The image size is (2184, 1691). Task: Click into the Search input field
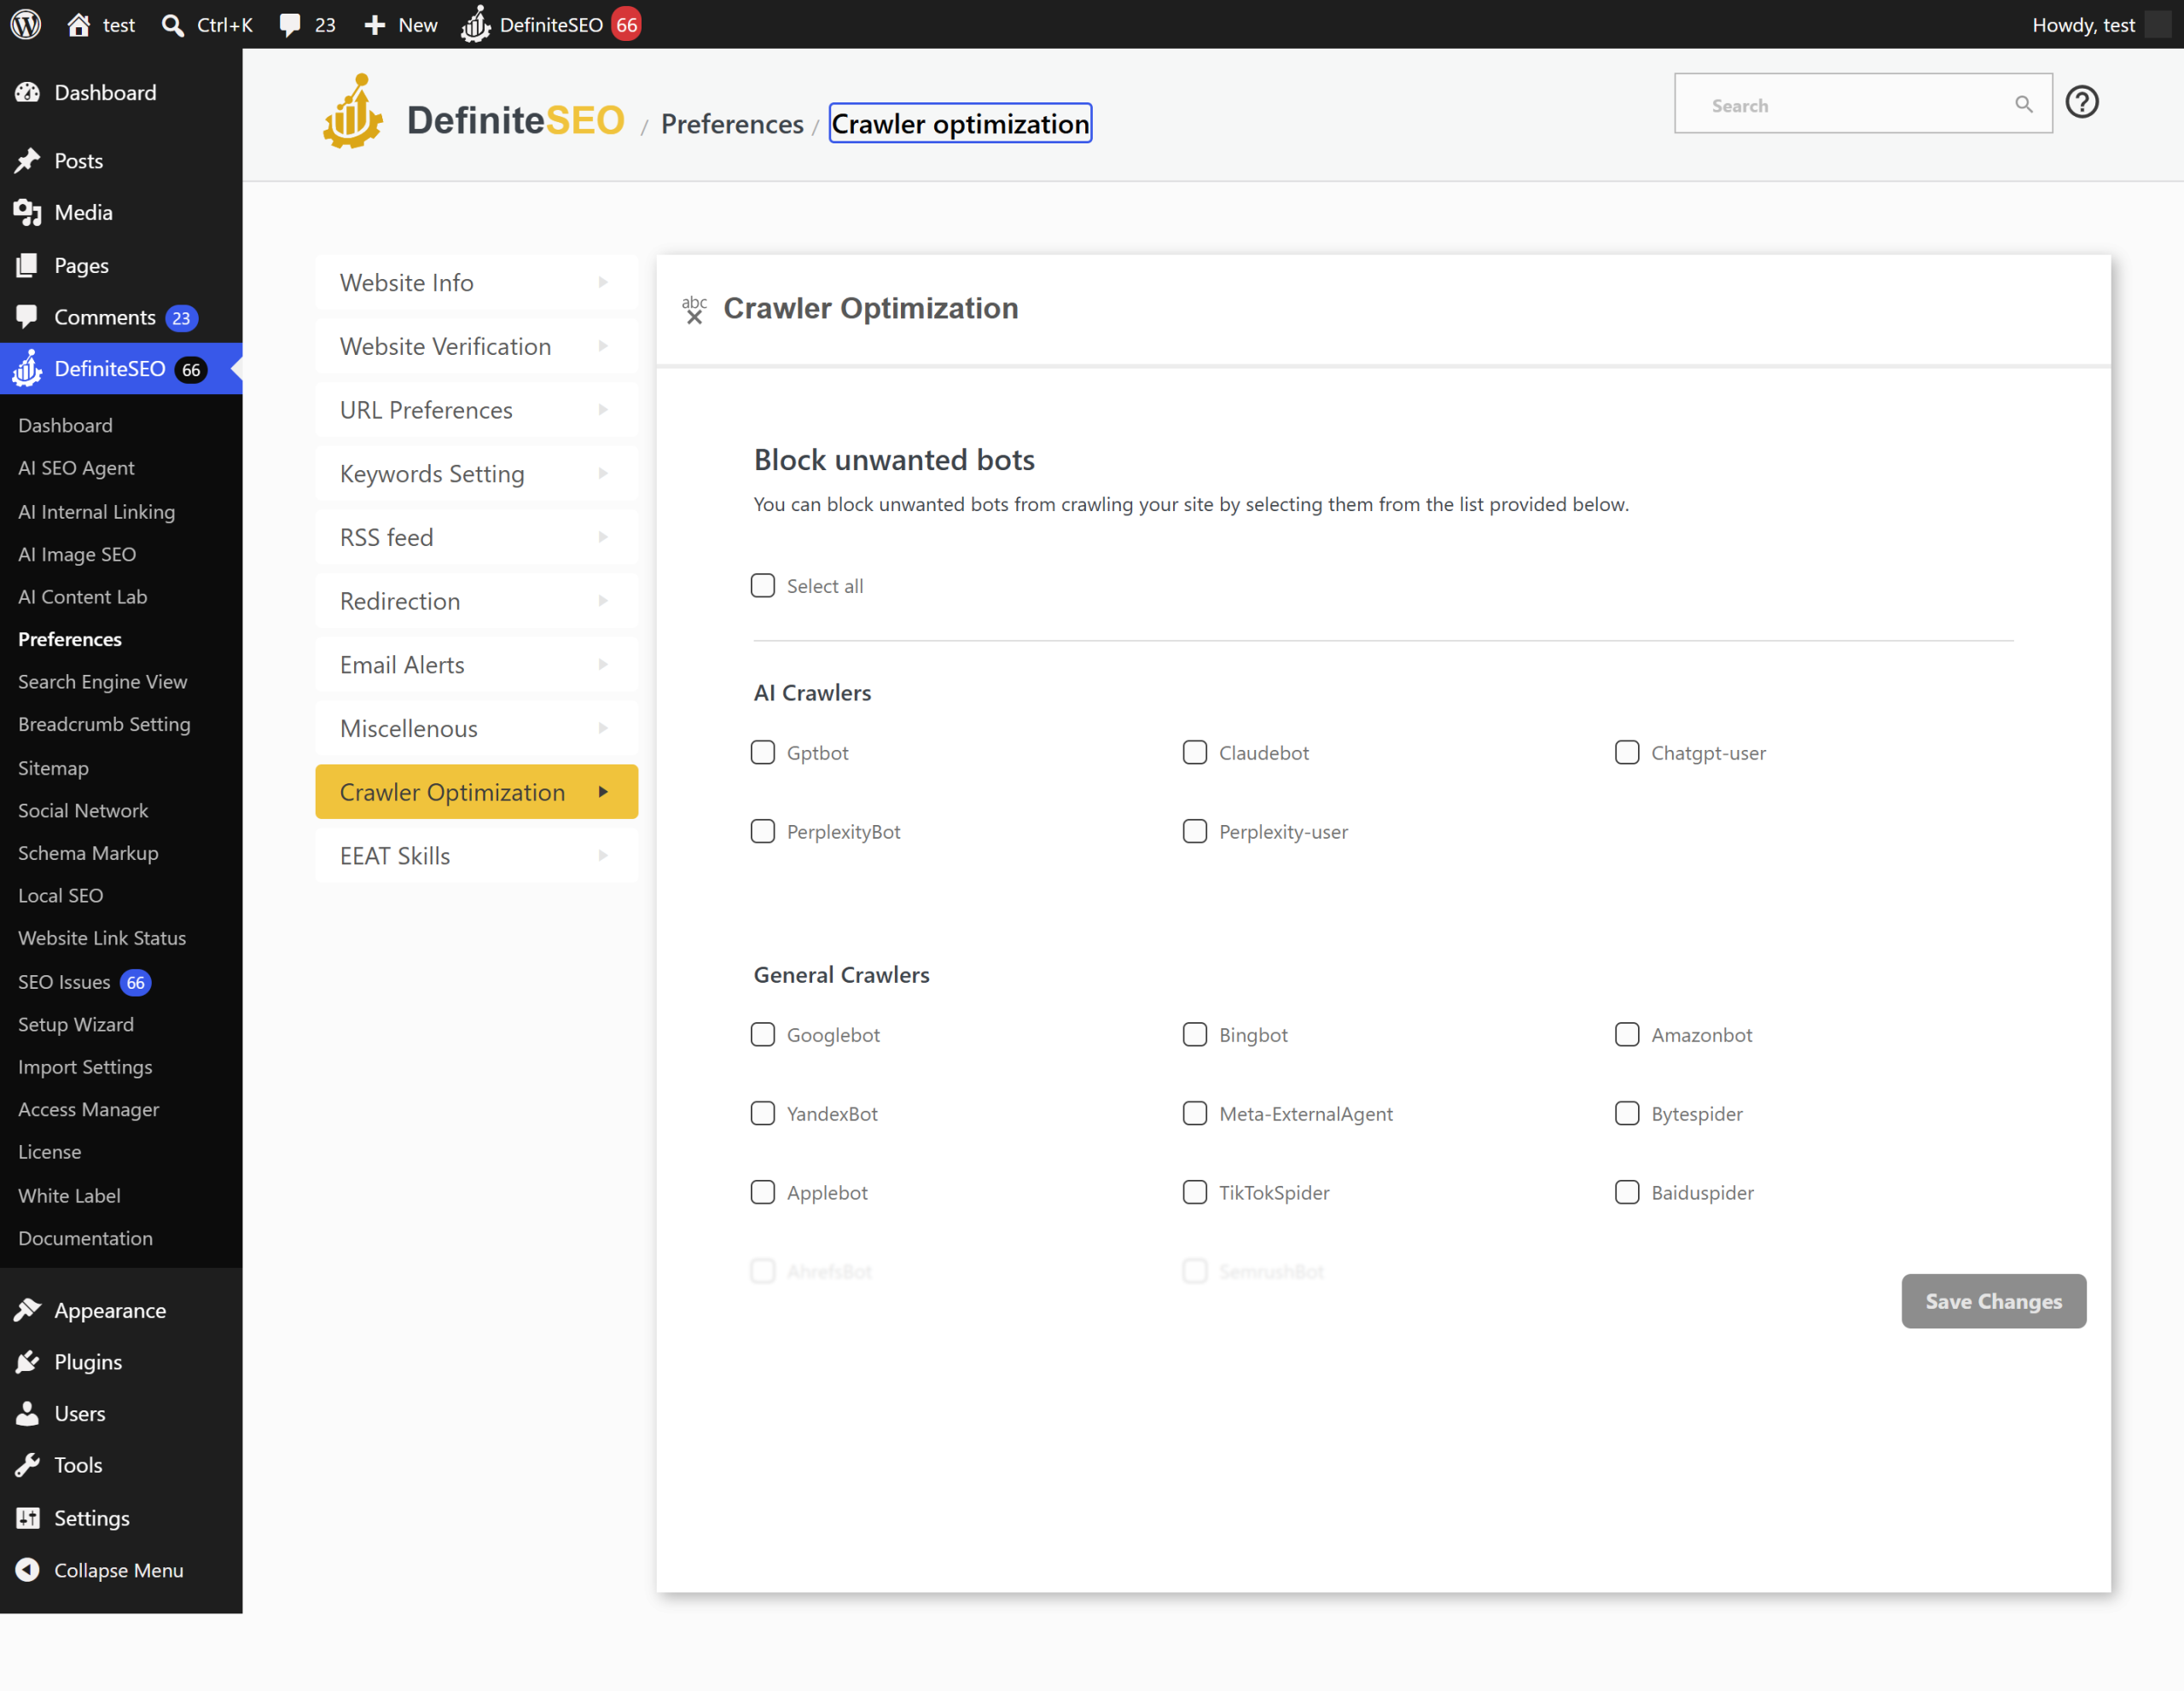pyautogui.click(x=1862, y=104)
